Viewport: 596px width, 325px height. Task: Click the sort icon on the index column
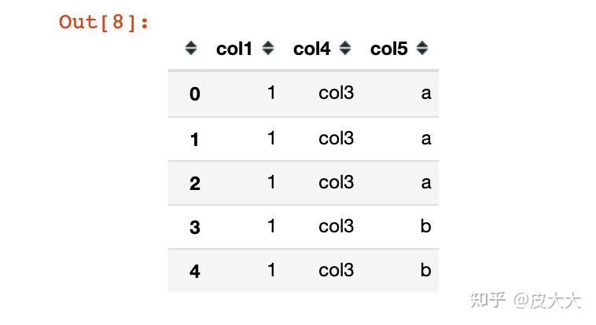[191, 48]
